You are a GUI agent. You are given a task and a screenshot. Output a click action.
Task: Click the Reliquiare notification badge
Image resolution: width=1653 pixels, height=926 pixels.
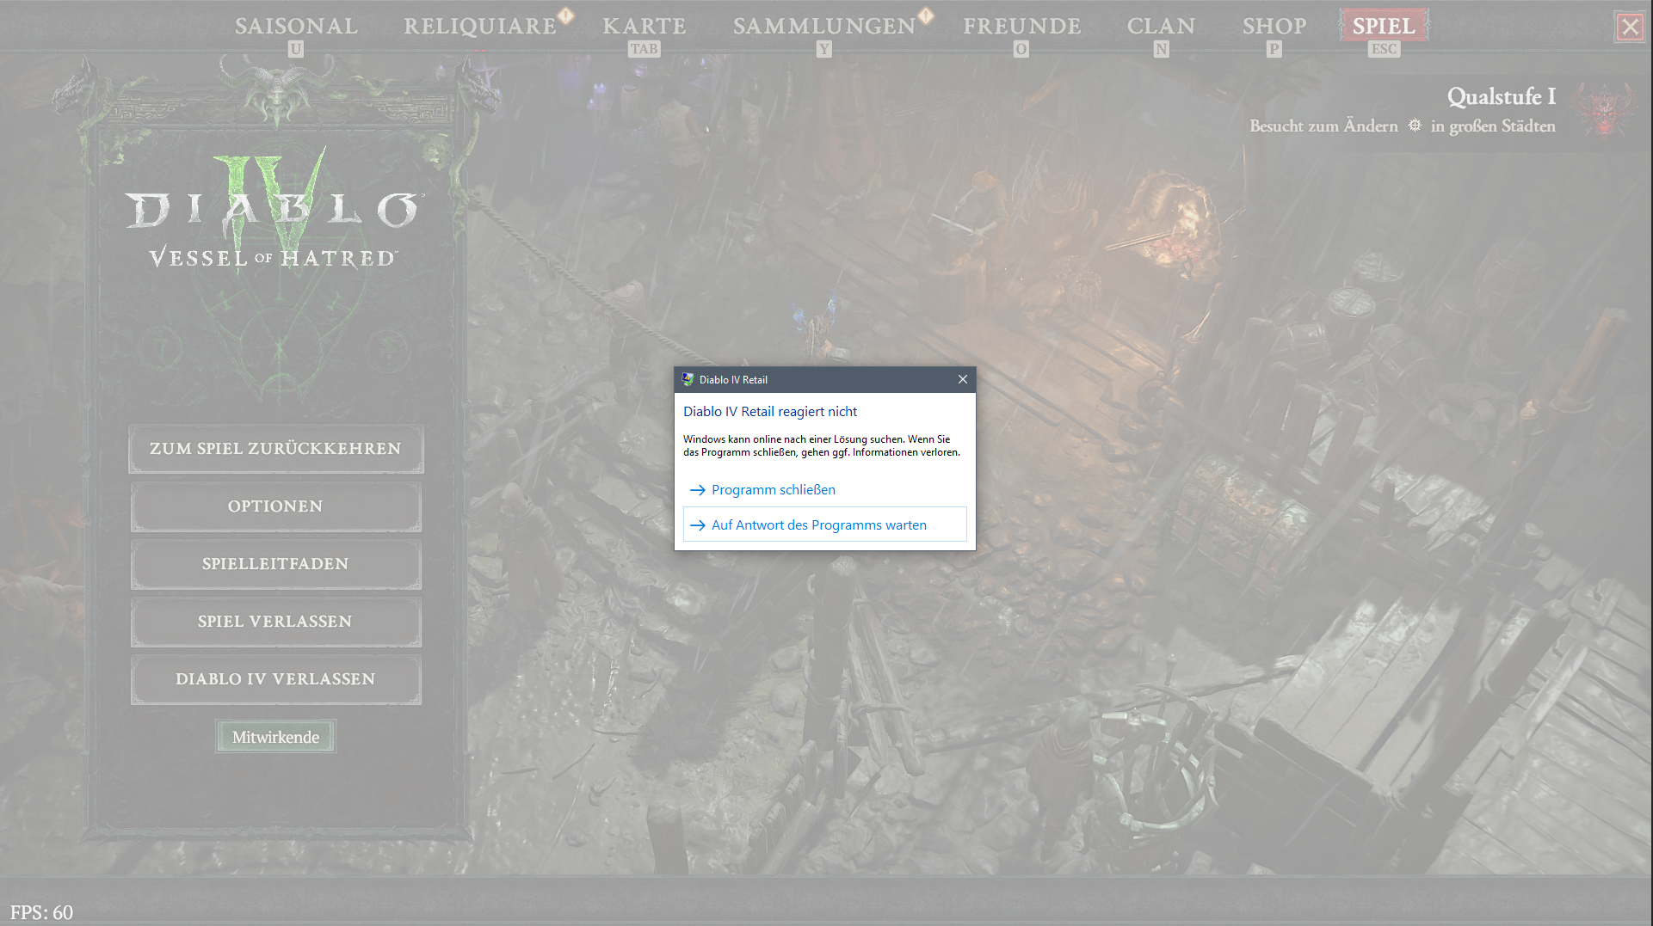click(565, 15)
